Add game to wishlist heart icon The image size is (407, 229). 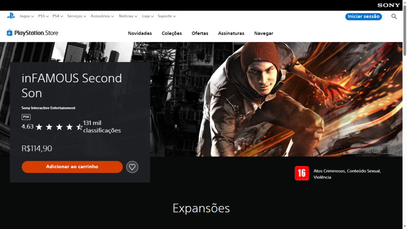point(132,167)
